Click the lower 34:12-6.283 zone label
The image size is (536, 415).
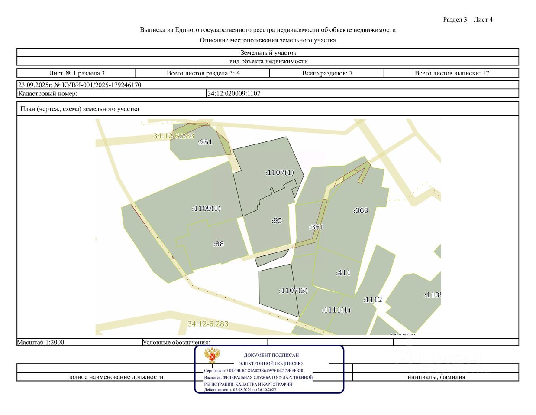click(x=208, y=324)
